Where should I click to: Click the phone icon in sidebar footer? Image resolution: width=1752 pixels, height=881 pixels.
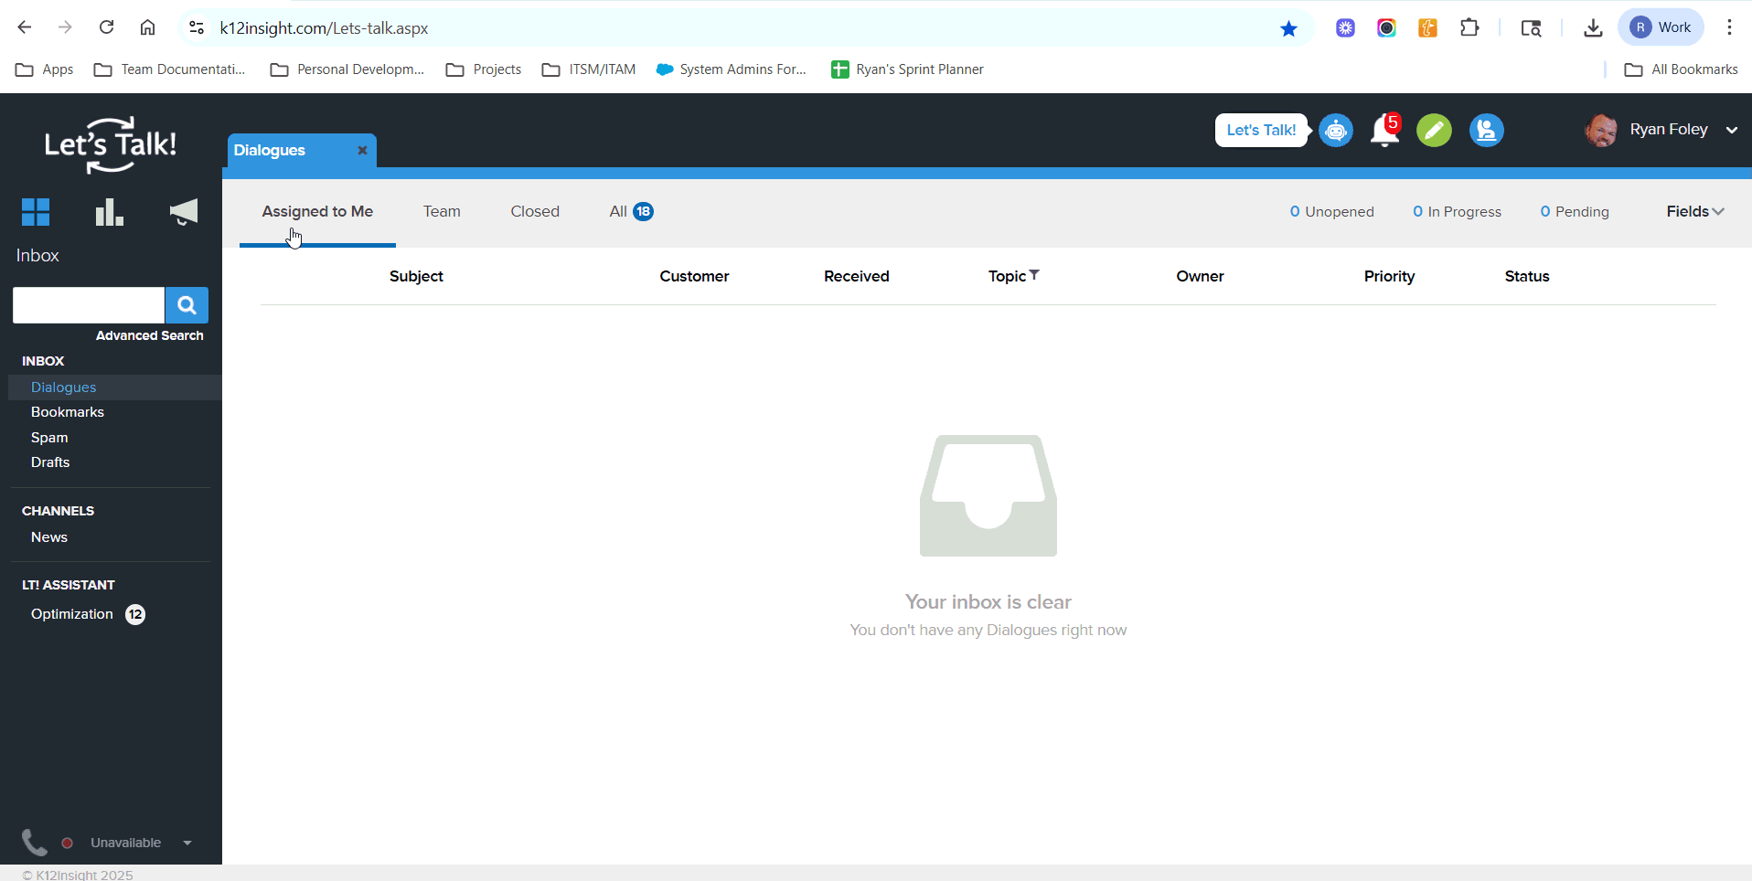(34, 842)
